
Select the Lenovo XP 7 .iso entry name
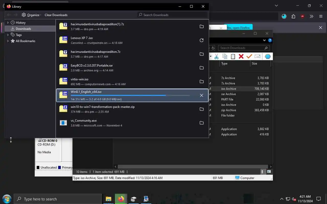(82, 38)
